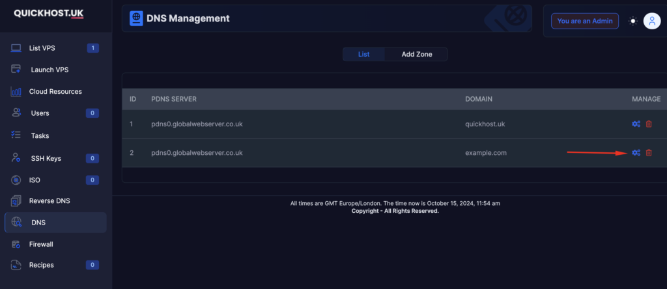Click the Users icon in the sidebar
The height and width of the screenshot is (289, 667).
tap(16, 113)
